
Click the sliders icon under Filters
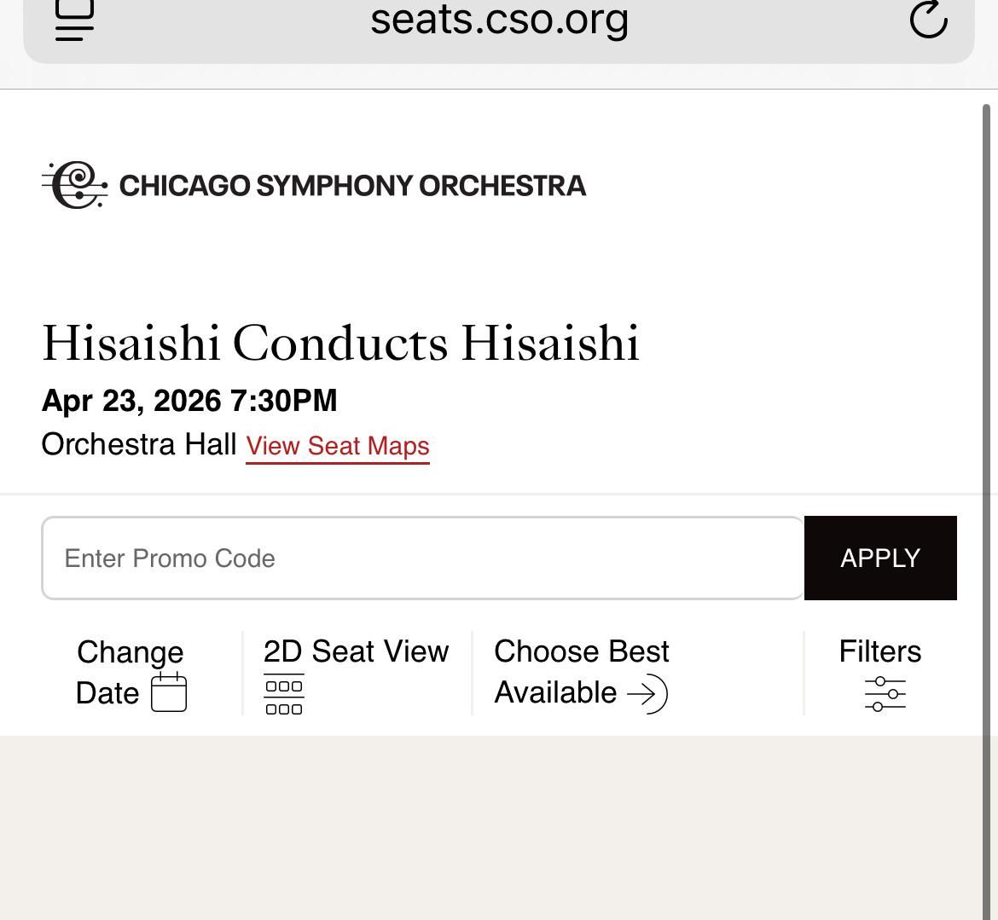(885, 694)
